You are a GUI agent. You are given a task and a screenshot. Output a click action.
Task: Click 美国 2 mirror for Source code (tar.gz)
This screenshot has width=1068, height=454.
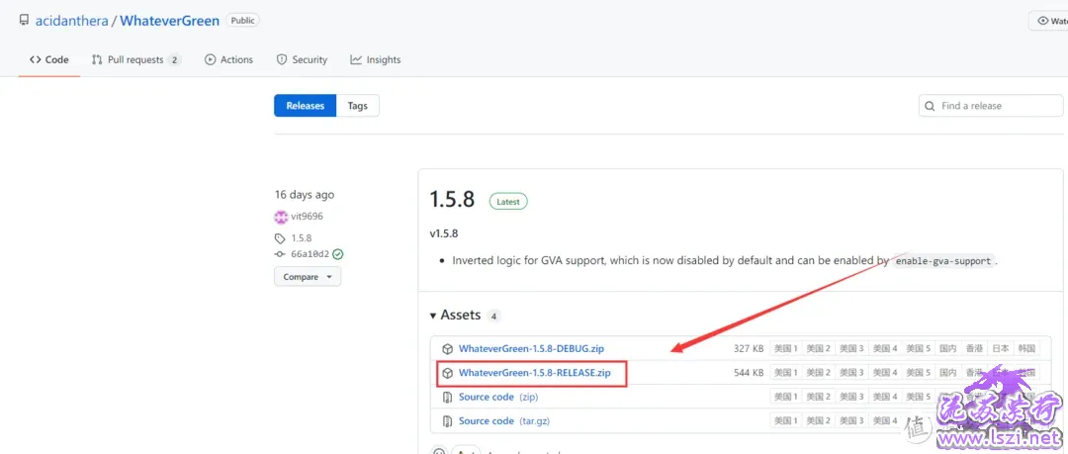click(819, 420)
